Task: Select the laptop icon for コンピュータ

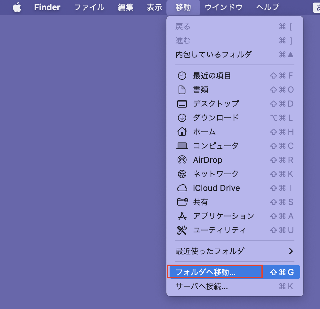Action: (x=182, y=146)
